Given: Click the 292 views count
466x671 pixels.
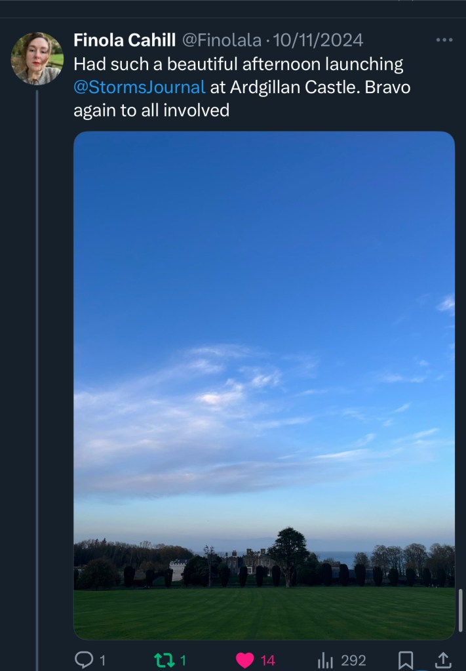Looking at the screenshot, I should (353, 661).
